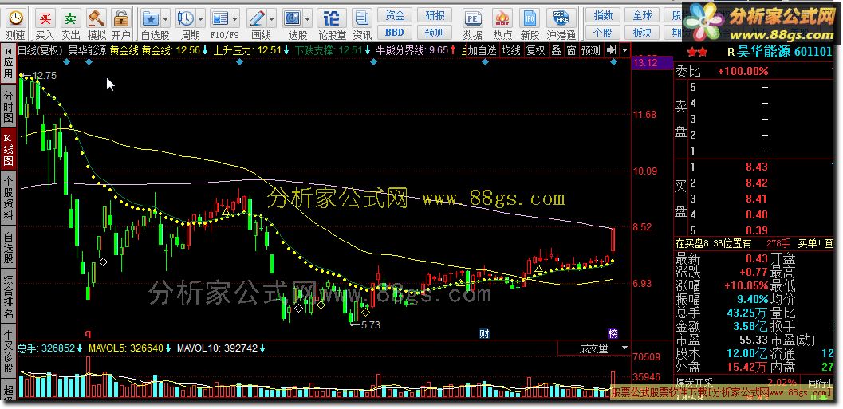Click the 资金 capital button
This screenshot has height=409, width=843.
click(394, 15)
